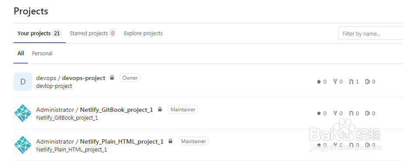Click the star icon for Netlify_GitBook_project_1
This screenshot has width=403, height=161.
tap(319, 113)
